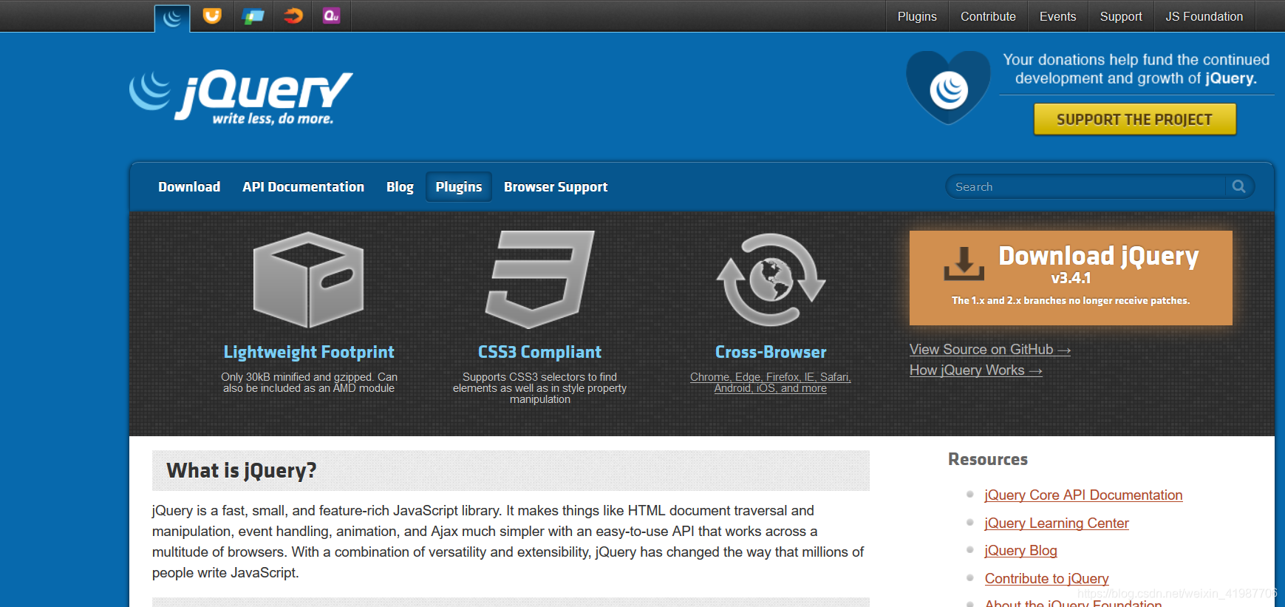Open jQuery Core API Documentation link
Screen dimensions: 1285x607
click(x=1083, y=495)
